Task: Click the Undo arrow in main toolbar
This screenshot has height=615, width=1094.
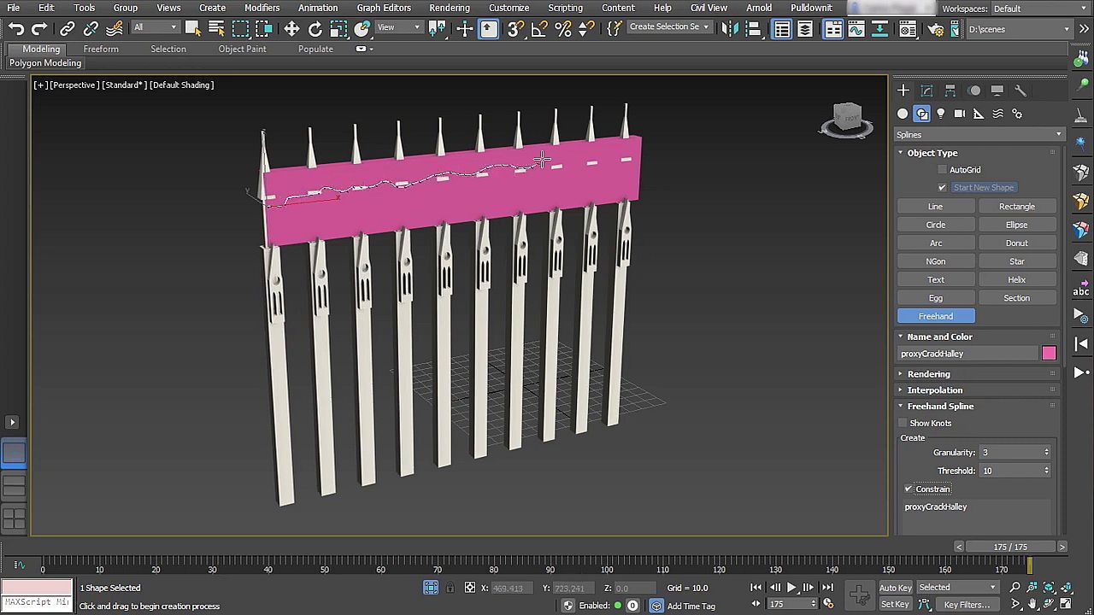Action: tap(16, 29)
